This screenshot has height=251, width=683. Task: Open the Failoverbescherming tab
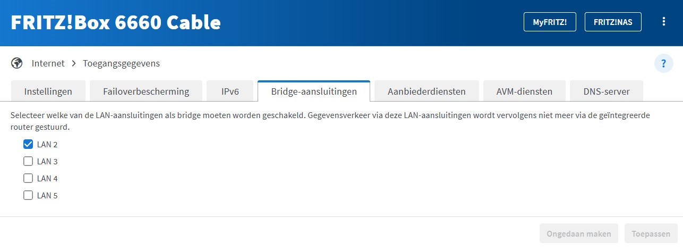pyautogui.click(x=146, y=91)
